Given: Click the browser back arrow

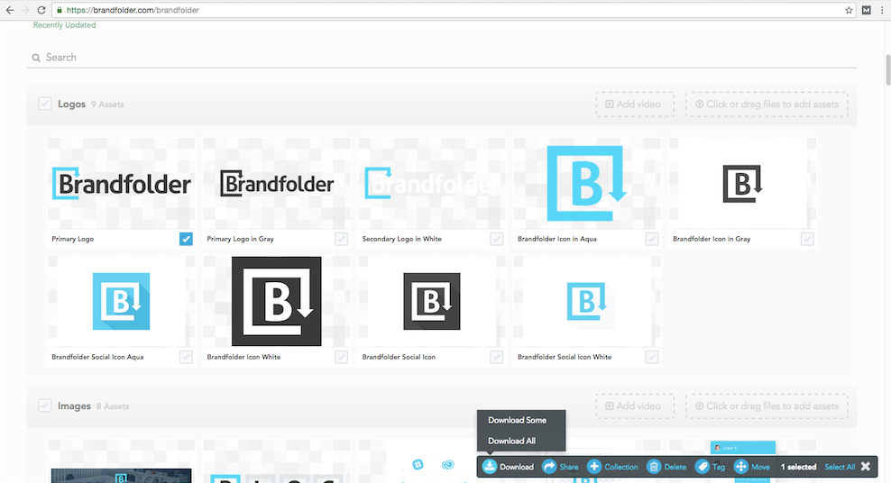Looking at the screenshot, I should pyautogui.click(x=10, y=10).
